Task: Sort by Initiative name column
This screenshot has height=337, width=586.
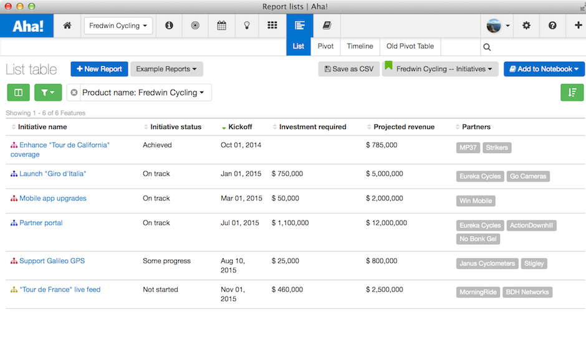Action: [42, 127]
